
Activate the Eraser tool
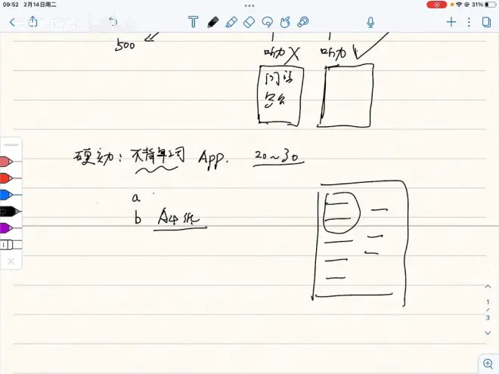coord(249,22)
